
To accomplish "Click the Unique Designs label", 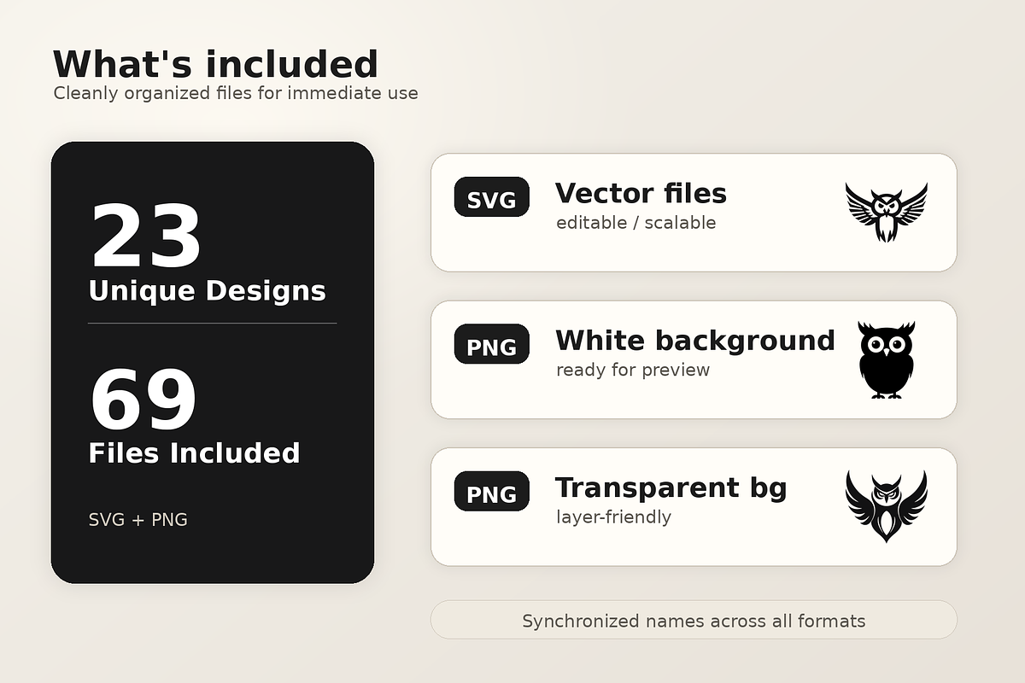I will 208,291.
